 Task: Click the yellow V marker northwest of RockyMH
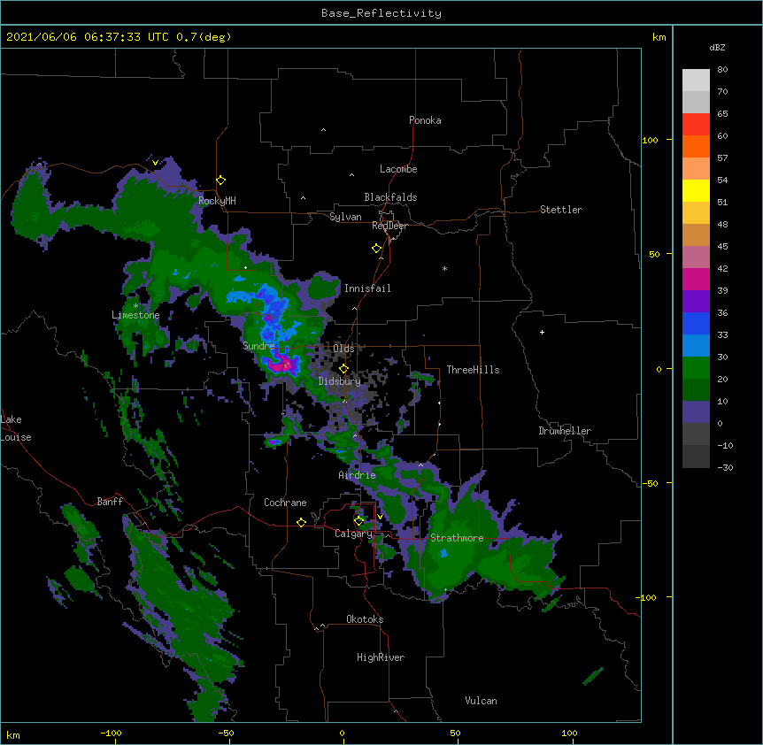tap(155, 163)
